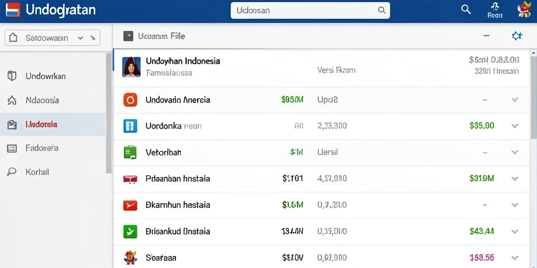Click the $43,44 amount
The image size is (537, 268).
click(482, 231)
